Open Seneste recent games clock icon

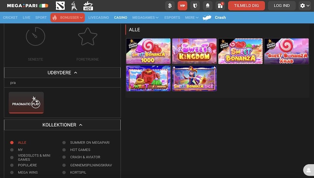coord(35,36)
